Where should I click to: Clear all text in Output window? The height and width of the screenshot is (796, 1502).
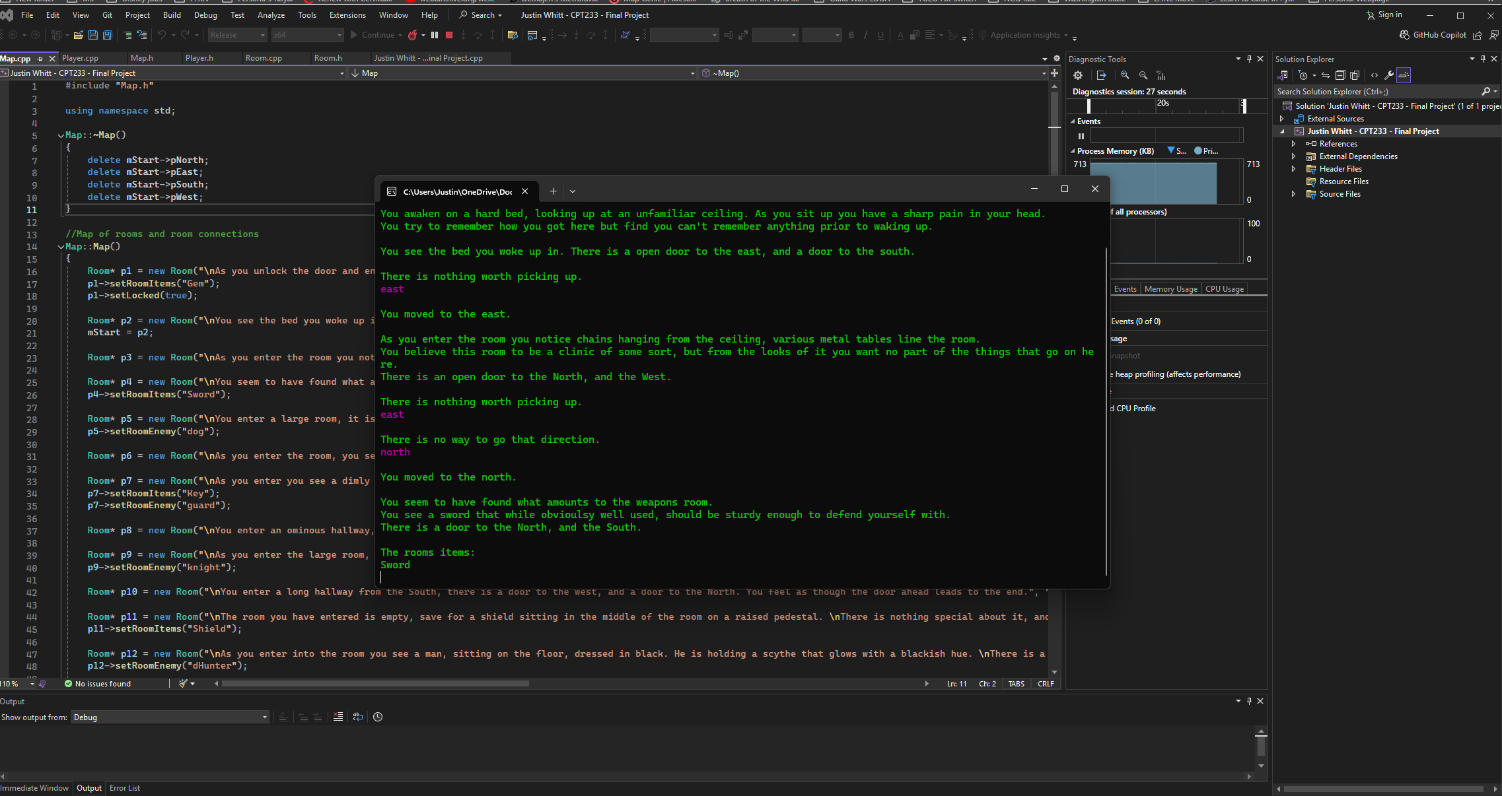pos(338,717)
